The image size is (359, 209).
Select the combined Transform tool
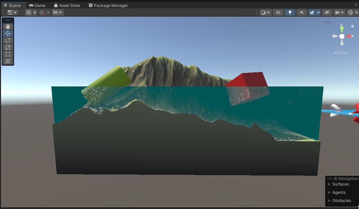point(8,61)
